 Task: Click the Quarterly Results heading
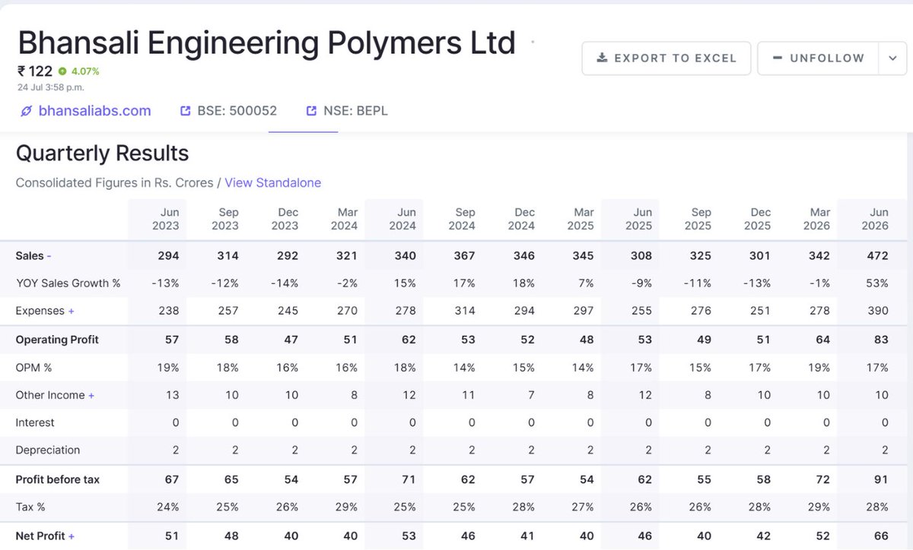102,153
